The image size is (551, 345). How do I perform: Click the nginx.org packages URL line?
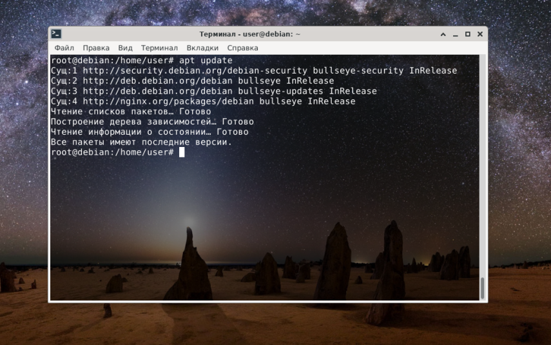click(203, 101)
